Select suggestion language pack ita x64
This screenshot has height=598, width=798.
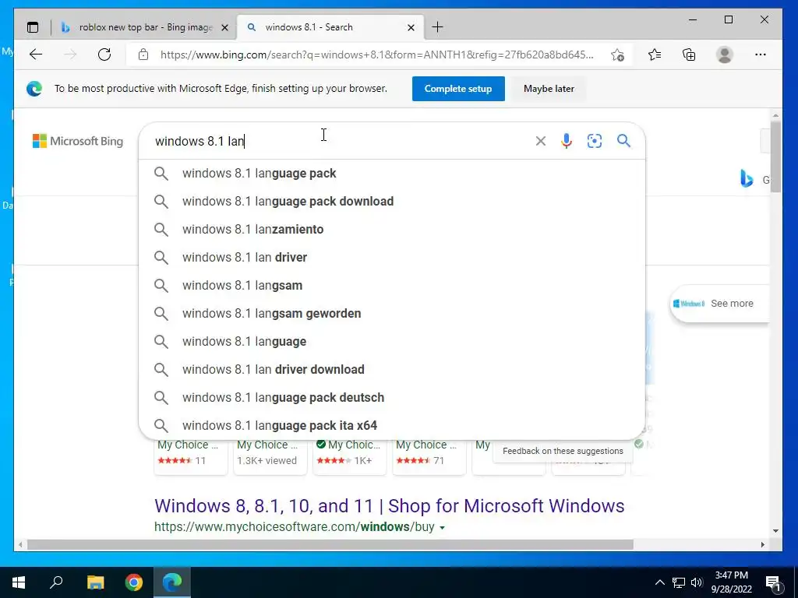[392, 425]
